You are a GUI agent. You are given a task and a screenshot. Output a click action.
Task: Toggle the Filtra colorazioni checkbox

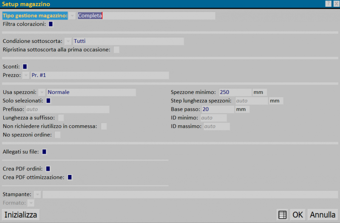click(x=51, y=24)
